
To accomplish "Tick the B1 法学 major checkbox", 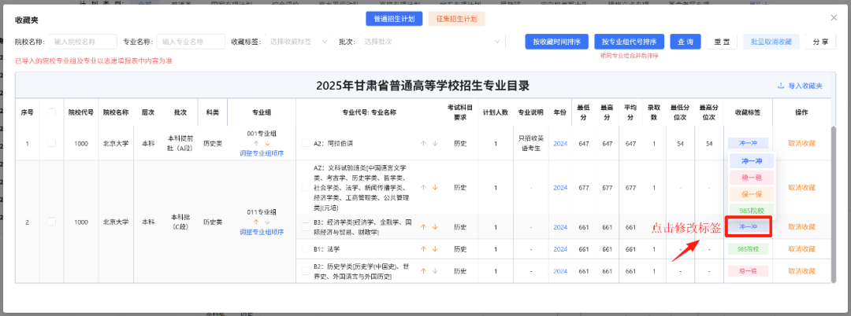I will (307, 248).
